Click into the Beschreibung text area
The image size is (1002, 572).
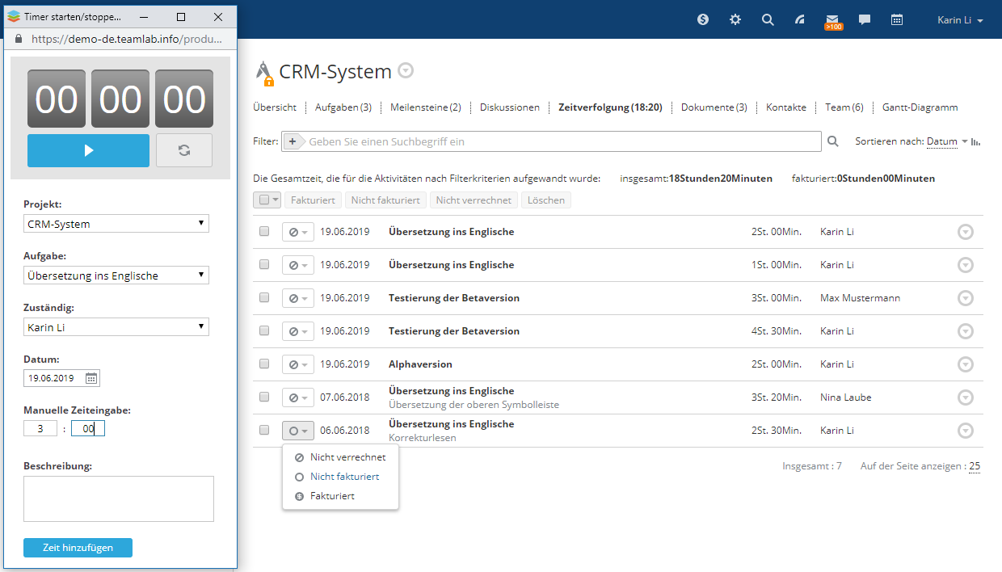pos(119,498)
